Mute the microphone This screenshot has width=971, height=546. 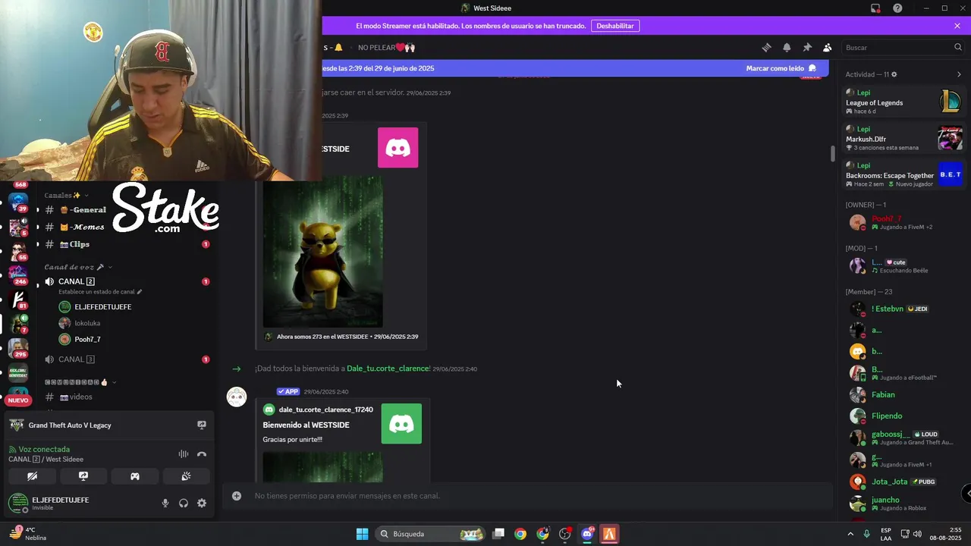pyautogui.click(x=165, y=503)
